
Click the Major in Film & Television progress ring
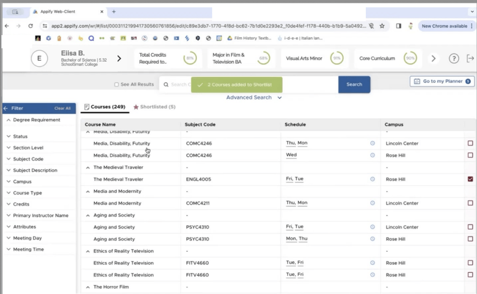[263, 58]
